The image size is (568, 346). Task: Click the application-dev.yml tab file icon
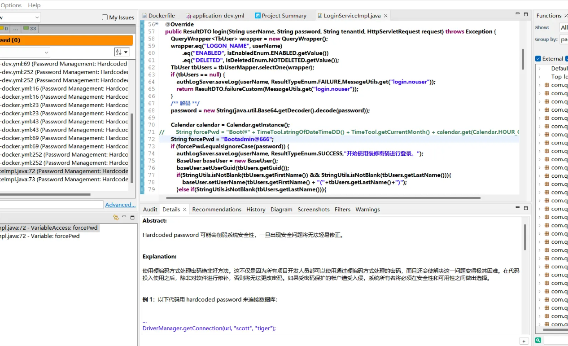(188, 16)
